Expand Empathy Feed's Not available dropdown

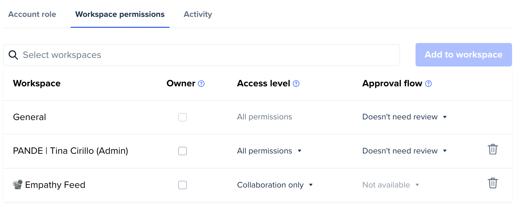point(391,185)
